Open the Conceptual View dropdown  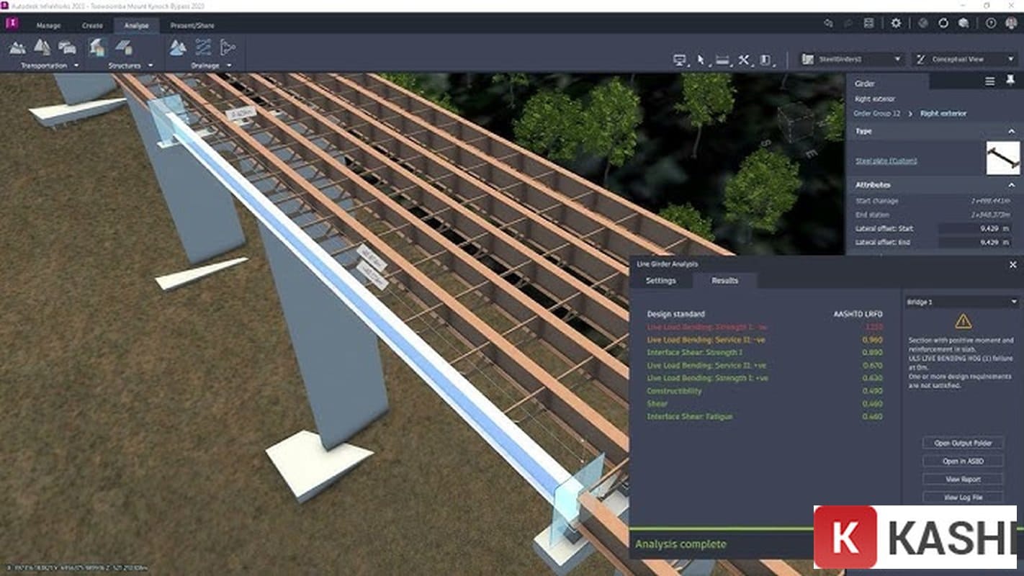point(964,59)
